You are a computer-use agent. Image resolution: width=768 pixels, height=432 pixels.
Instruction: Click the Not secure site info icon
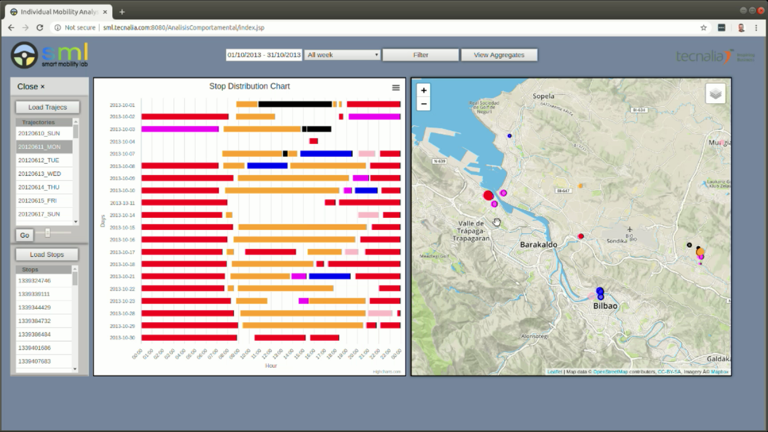click(58, 28)
